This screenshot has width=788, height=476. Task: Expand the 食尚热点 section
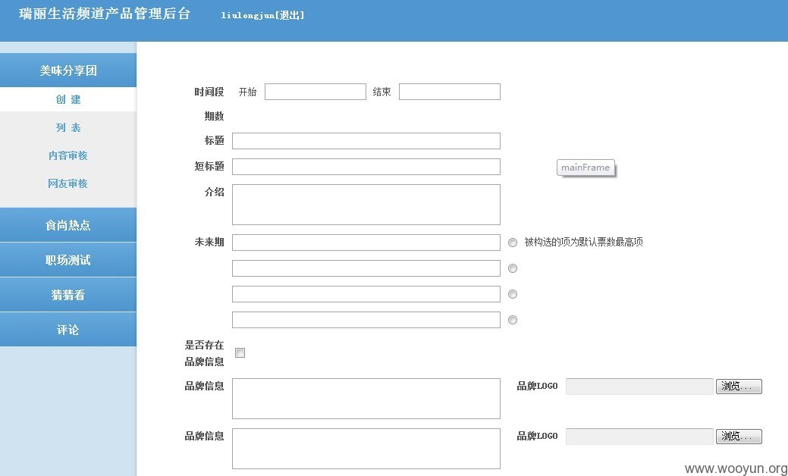coord(67,225)
